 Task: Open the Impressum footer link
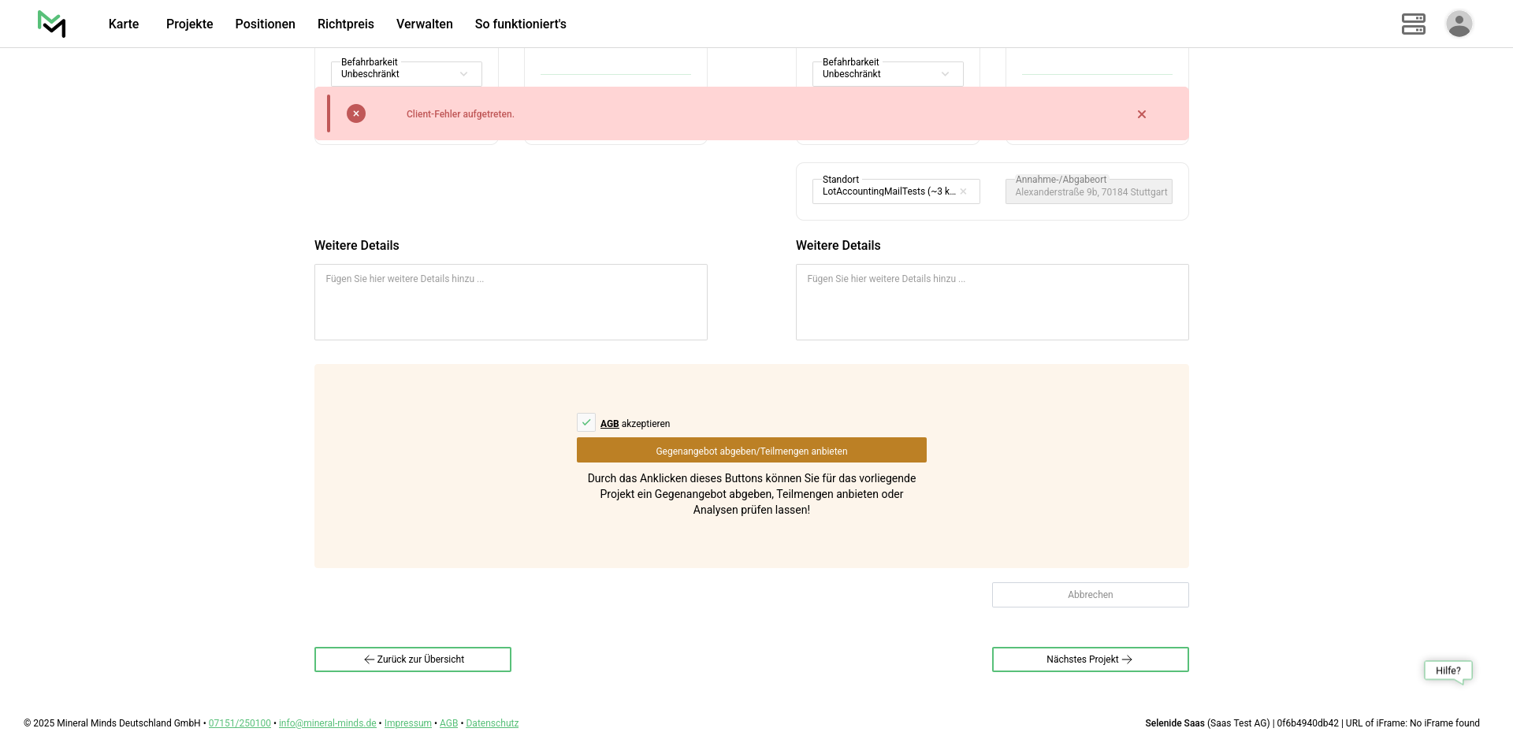[x=407, y=723]
